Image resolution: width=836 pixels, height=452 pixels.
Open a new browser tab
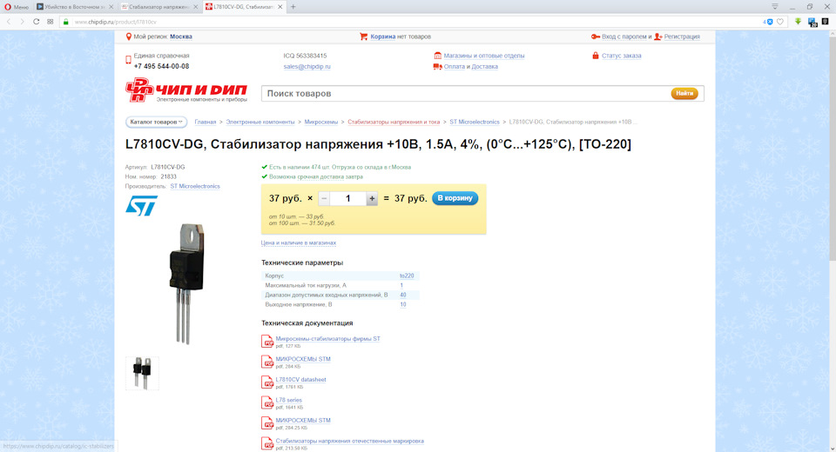[x=293, y=7]
